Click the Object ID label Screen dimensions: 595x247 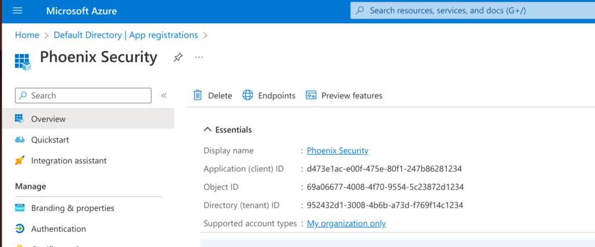[x=221, y=187]
